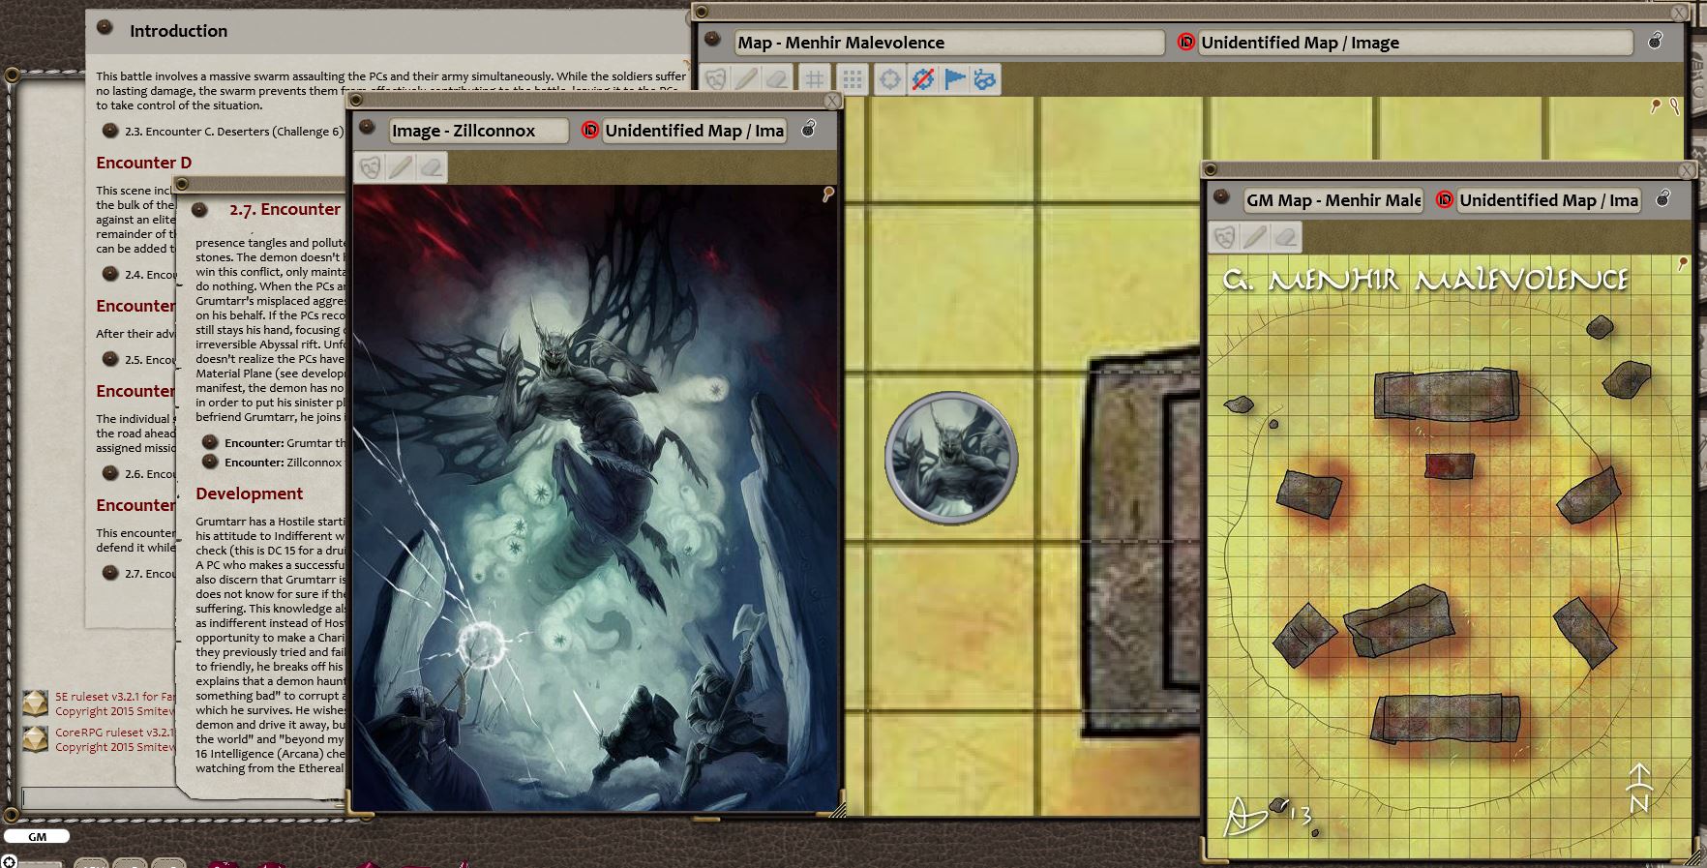Click the pin icon on GM Map corner

pos(1683,263)
